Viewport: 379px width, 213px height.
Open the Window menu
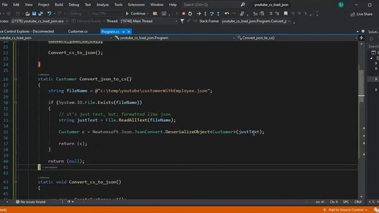pos(157,5)
